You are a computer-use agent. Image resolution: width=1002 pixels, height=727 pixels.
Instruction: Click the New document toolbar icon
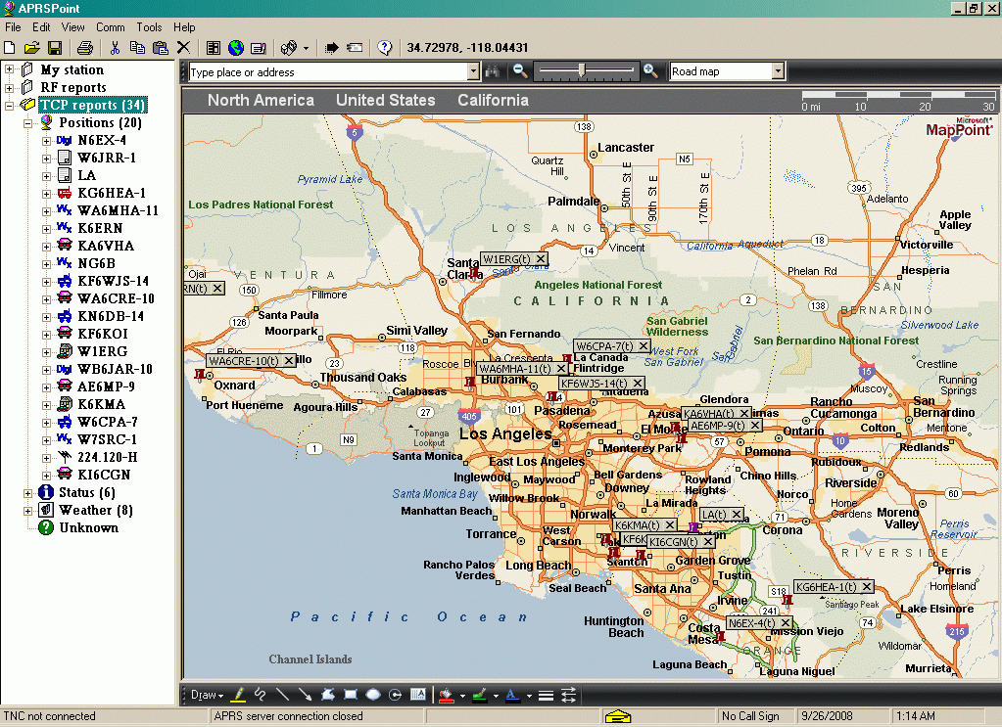pyautogui.click(x=10, y=47)
